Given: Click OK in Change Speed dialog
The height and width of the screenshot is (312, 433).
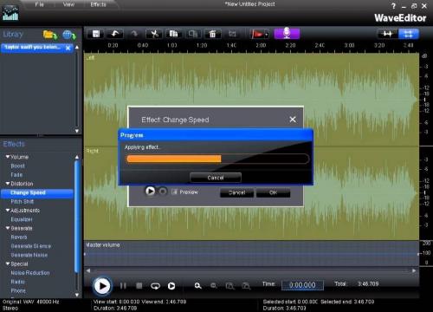Looking at the screenshot, I should click(x=273, y=192).
